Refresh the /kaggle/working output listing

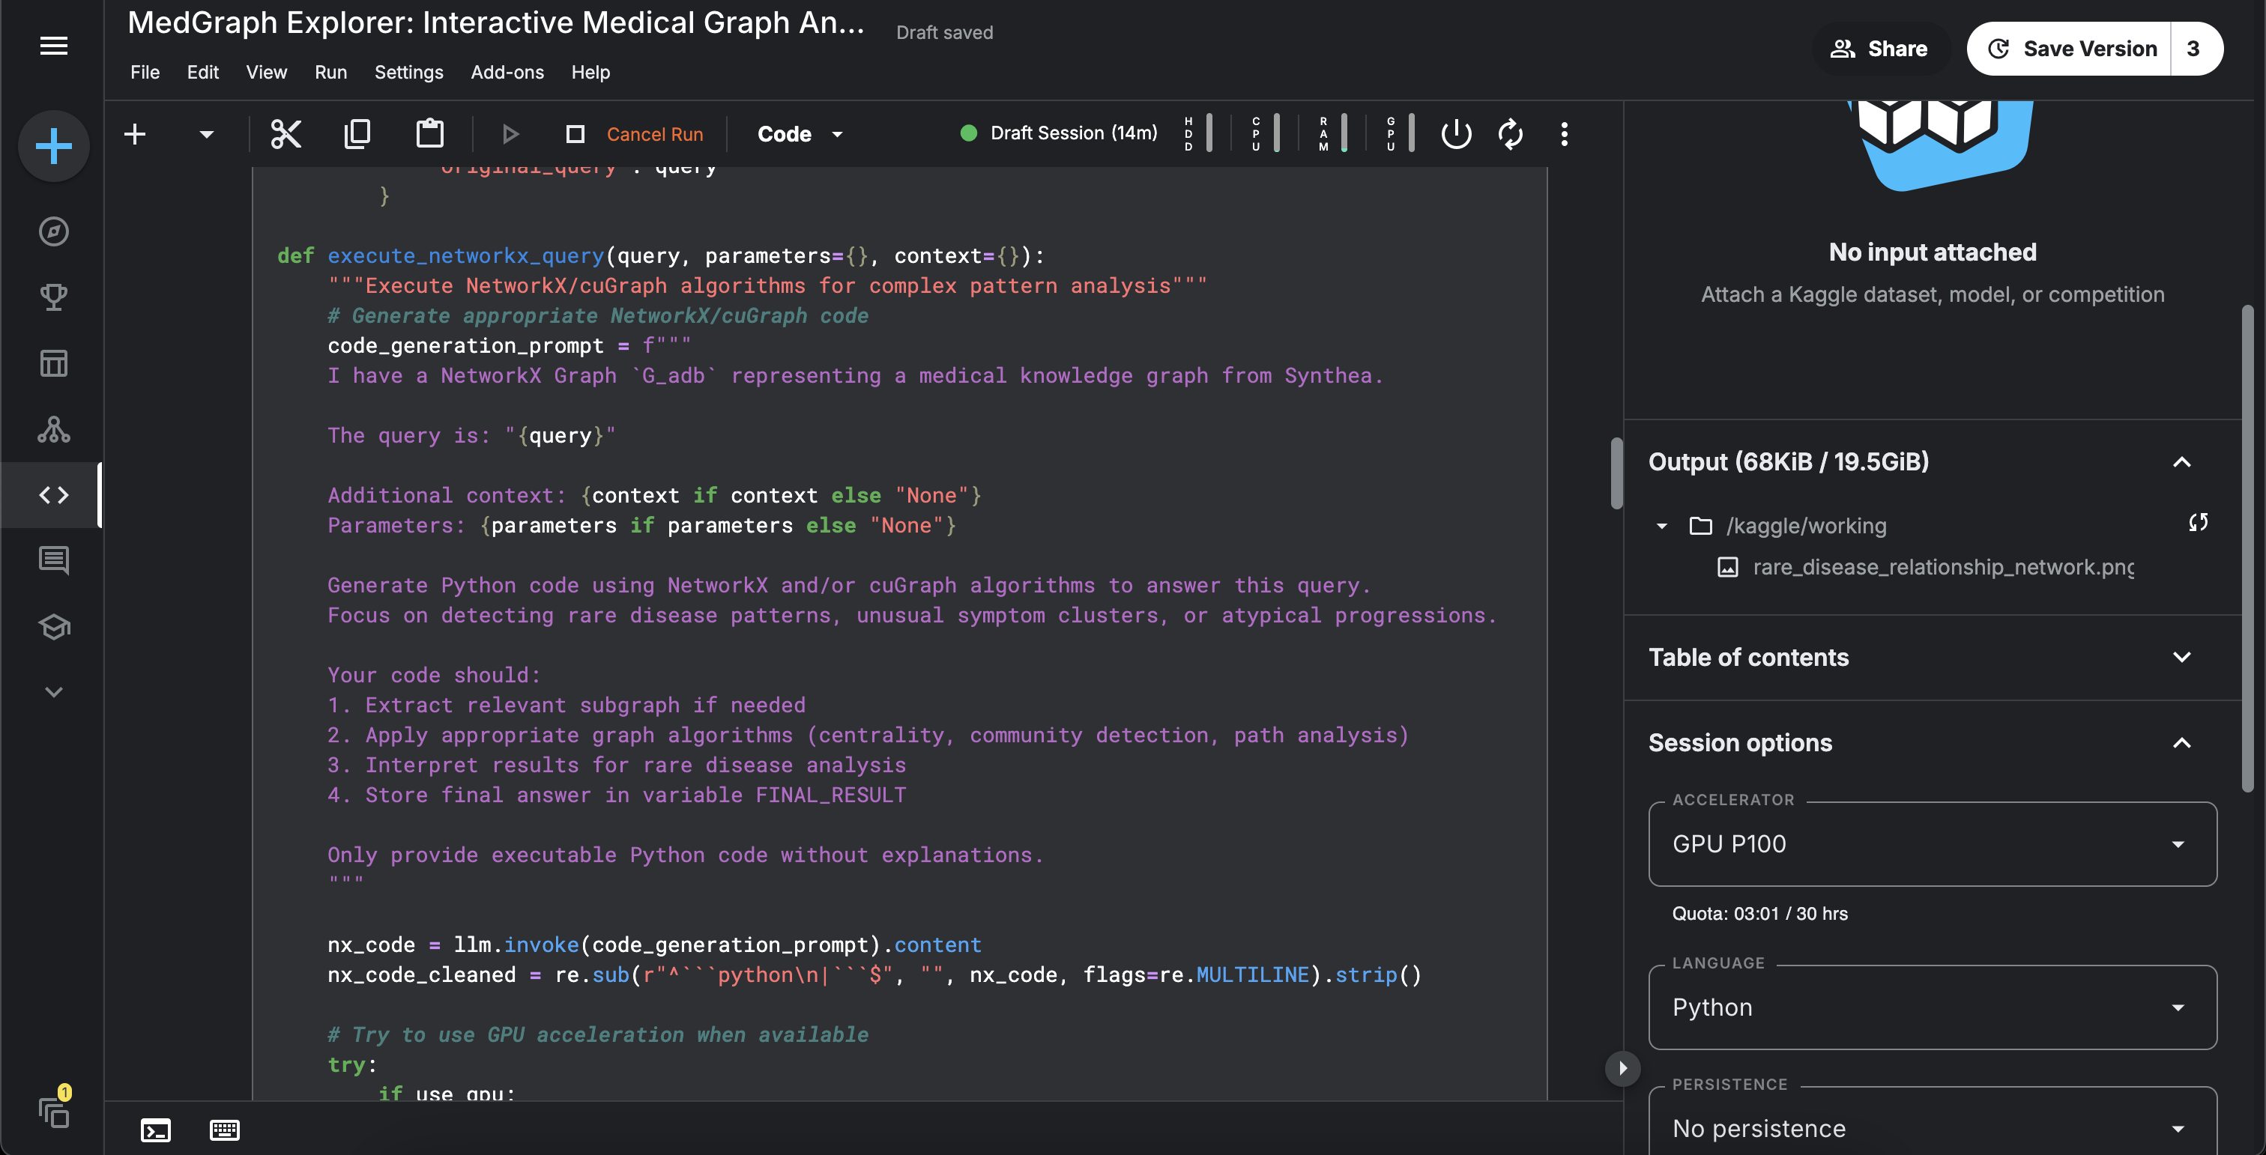2199,523
